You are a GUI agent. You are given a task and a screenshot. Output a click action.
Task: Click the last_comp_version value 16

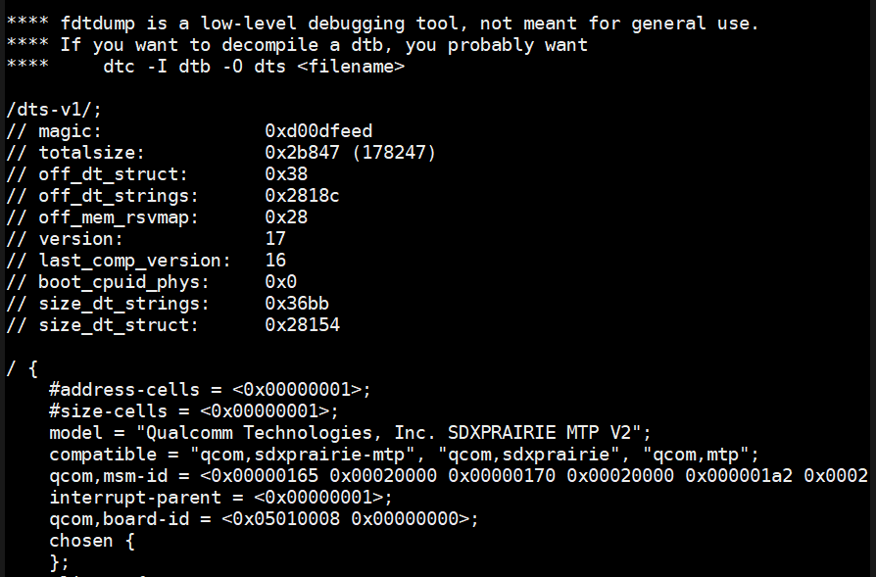275,261
